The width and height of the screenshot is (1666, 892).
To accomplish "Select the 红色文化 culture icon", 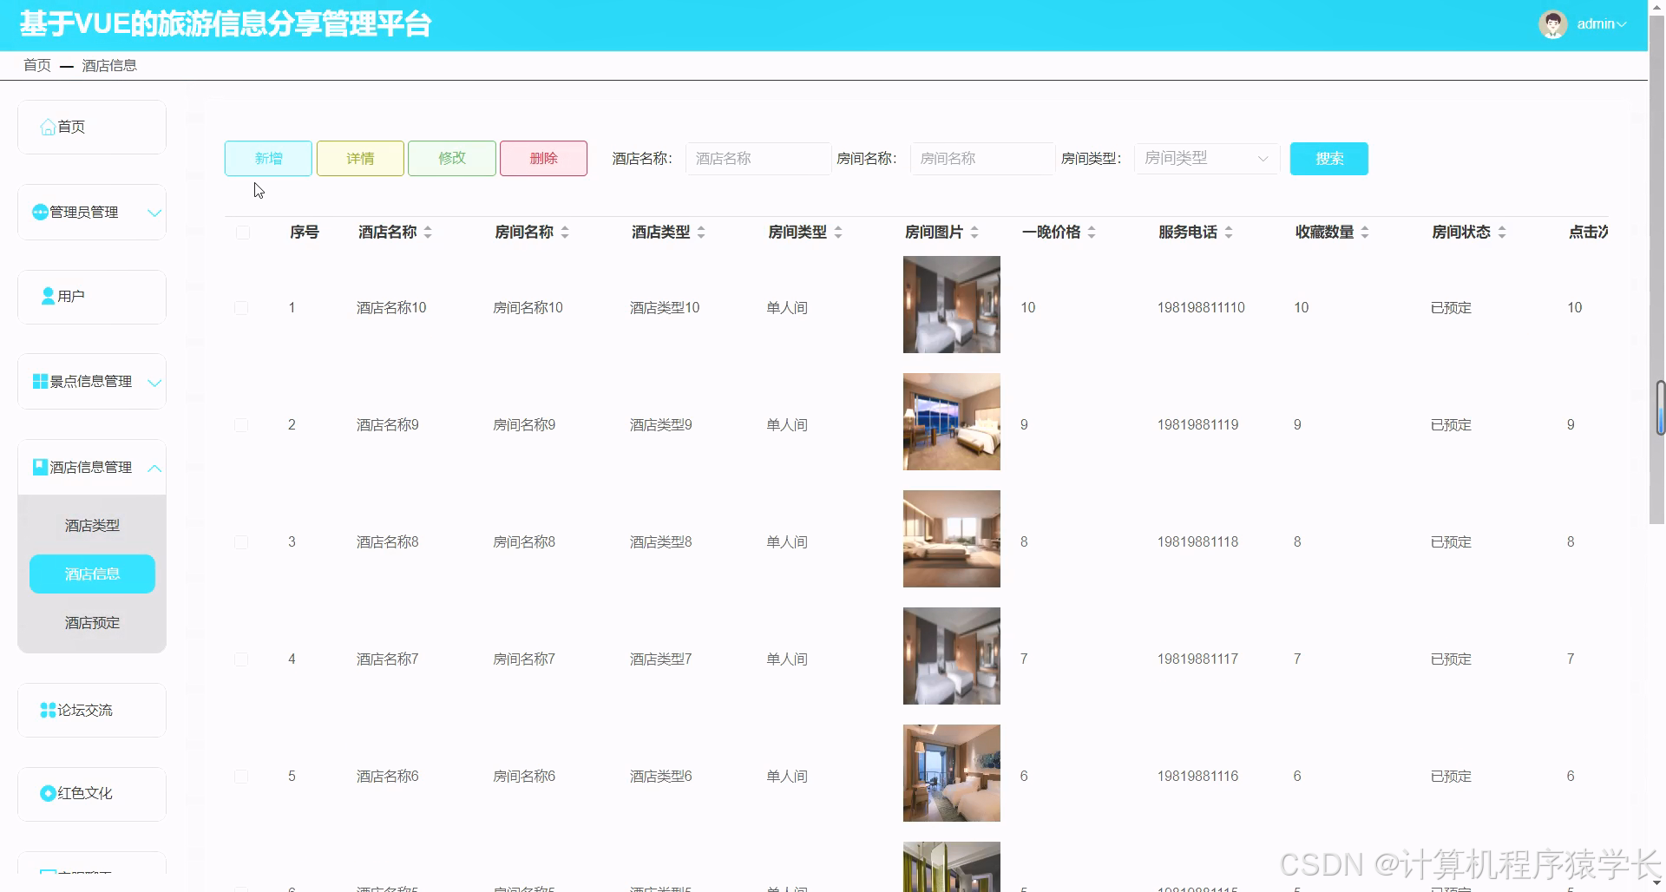I will tap(48, 793).
